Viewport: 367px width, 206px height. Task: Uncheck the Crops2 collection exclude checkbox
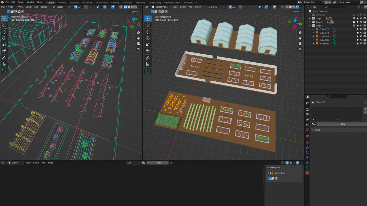coord(354,22)
